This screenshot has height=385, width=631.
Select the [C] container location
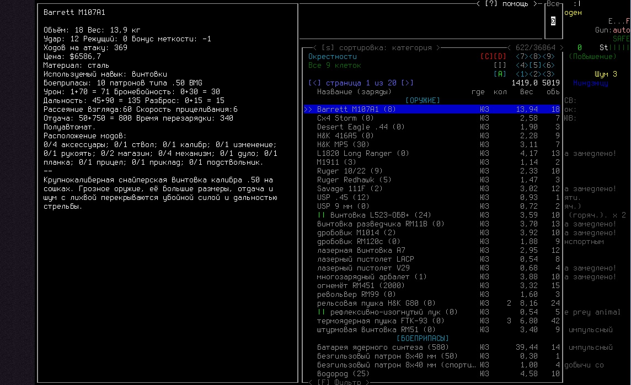coord(486,57)
